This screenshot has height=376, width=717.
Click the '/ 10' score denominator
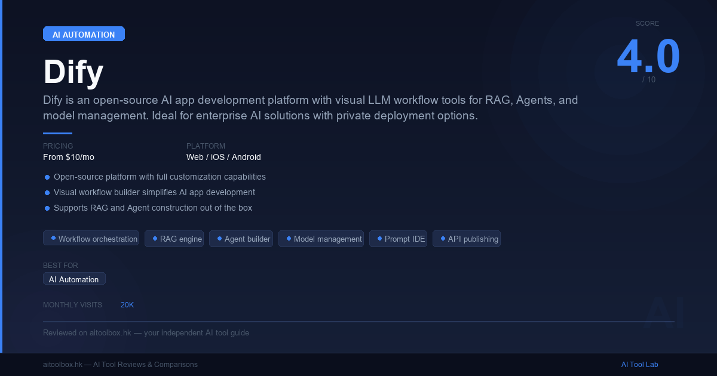click(649, 79)
